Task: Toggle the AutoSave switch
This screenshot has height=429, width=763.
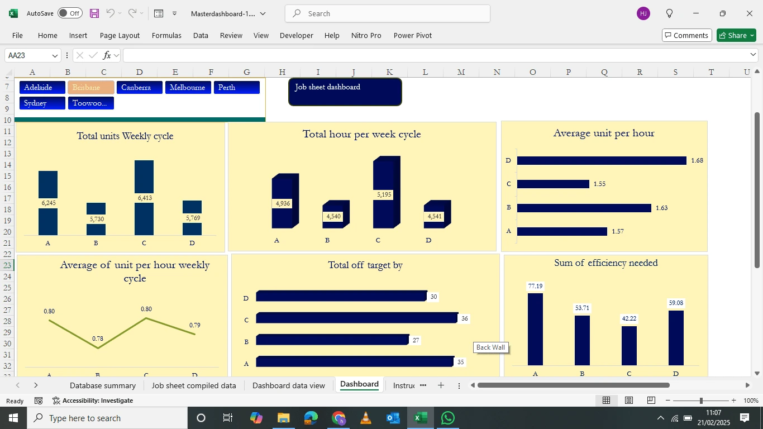Action: point(70,13)
